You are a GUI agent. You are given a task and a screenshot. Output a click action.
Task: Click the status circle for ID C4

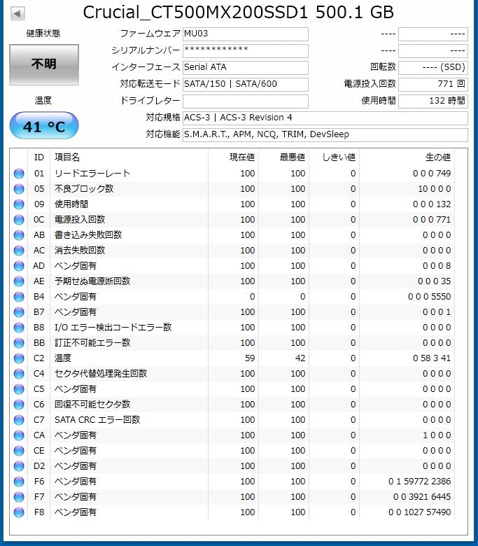pos(19,374)
